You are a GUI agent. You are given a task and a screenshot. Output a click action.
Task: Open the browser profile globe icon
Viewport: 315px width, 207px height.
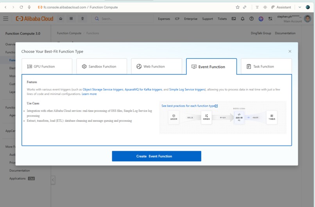click(308, 7)
